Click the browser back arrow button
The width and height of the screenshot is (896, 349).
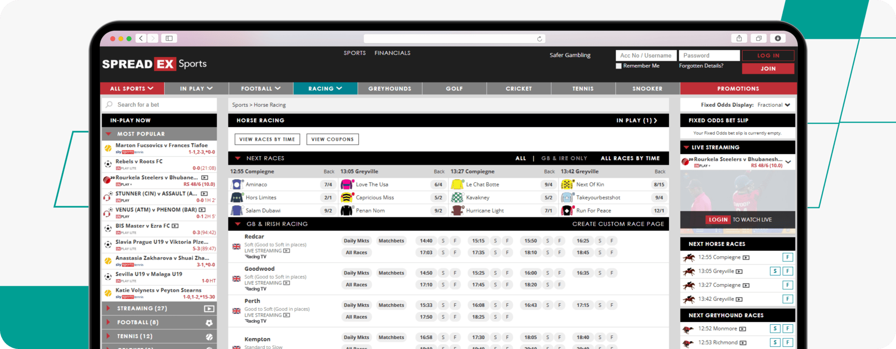pos(141,38)
